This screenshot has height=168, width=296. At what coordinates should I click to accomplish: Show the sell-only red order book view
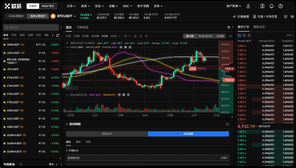coord(249,35)
